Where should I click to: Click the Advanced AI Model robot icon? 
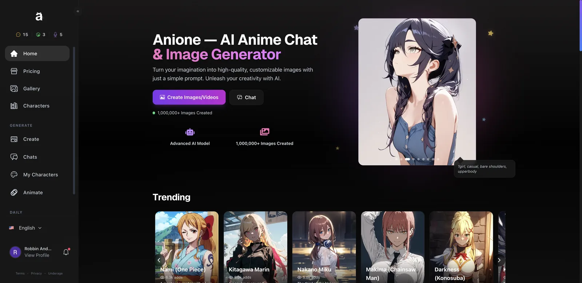[190, 132]
